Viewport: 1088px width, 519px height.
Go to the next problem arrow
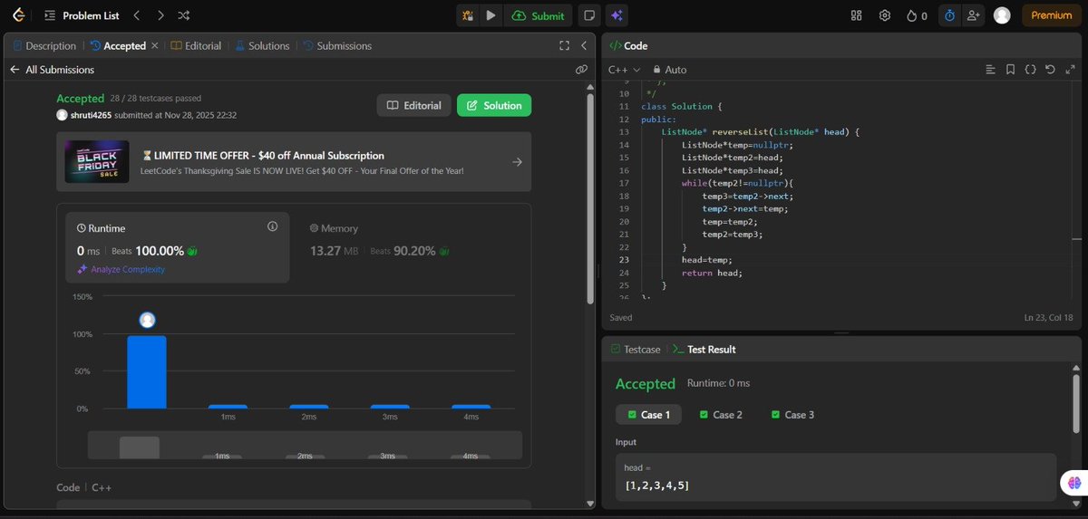pyautogui.click(x=160, y=15)
